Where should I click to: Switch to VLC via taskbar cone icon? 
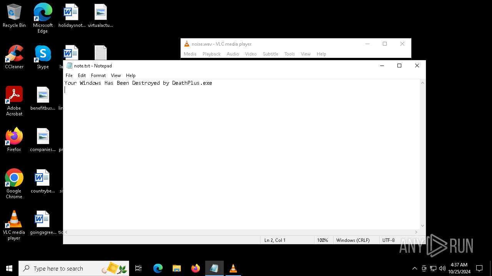(233, 268)
